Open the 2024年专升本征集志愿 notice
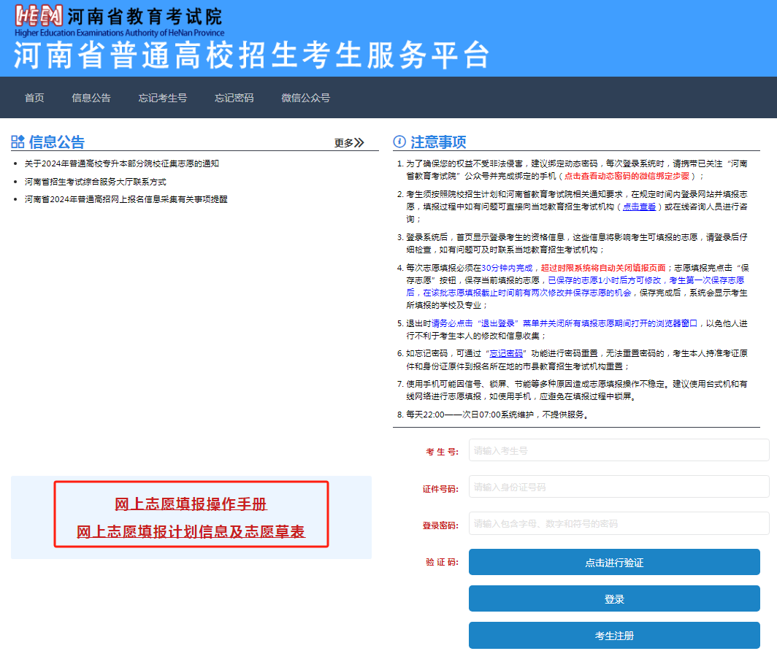The height and width of the screenshot is (651, 777). (x=121, y=163)
